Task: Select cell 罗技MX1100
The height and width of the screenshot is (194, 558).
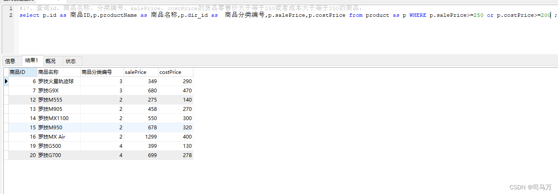Action: [x=59, y=118]
